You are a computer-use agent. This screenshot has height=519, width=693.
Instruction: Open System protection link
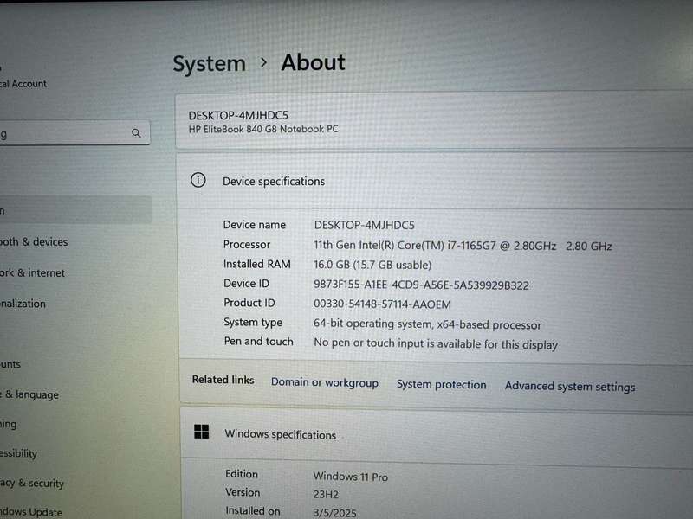pyautogui.click(x=441, y=384)
